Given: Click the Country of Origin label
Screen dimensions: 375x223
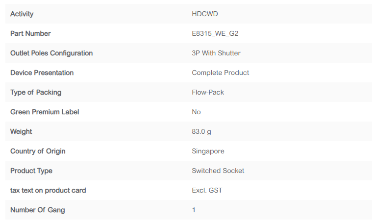Looking at the screenshot, I should pyautogui.click(x=38, y=151).
